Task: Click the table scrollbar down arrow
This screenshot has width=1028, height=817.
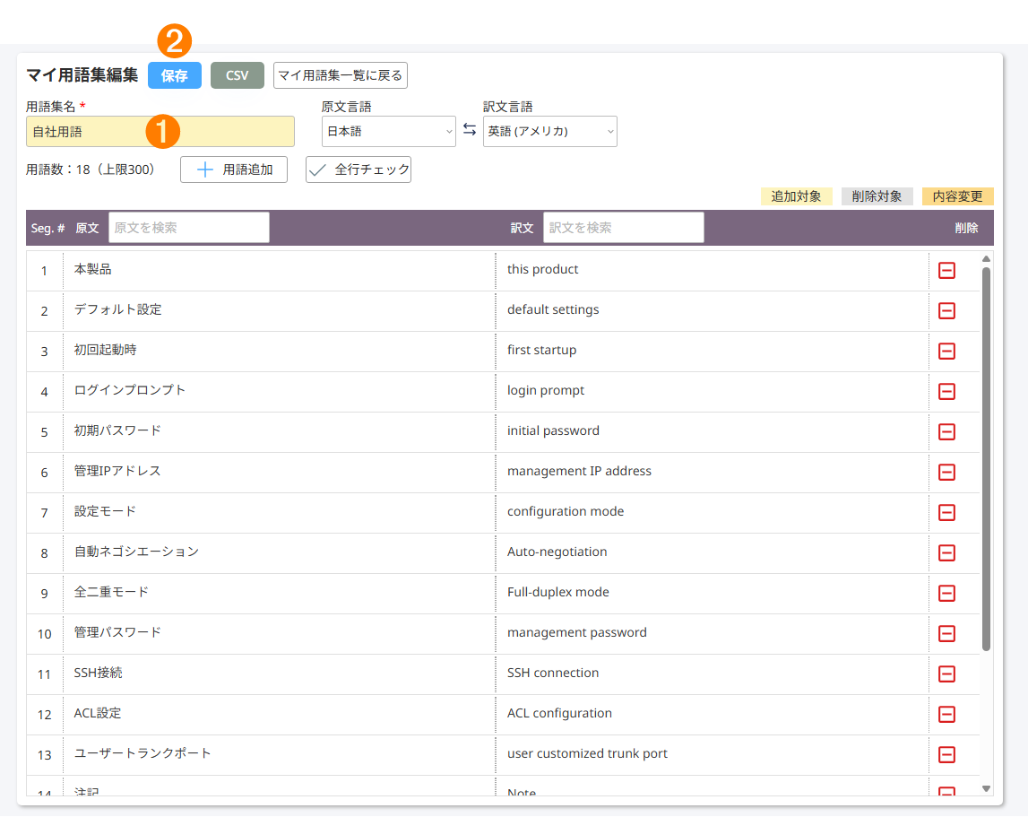Action: tap(986, 789)
